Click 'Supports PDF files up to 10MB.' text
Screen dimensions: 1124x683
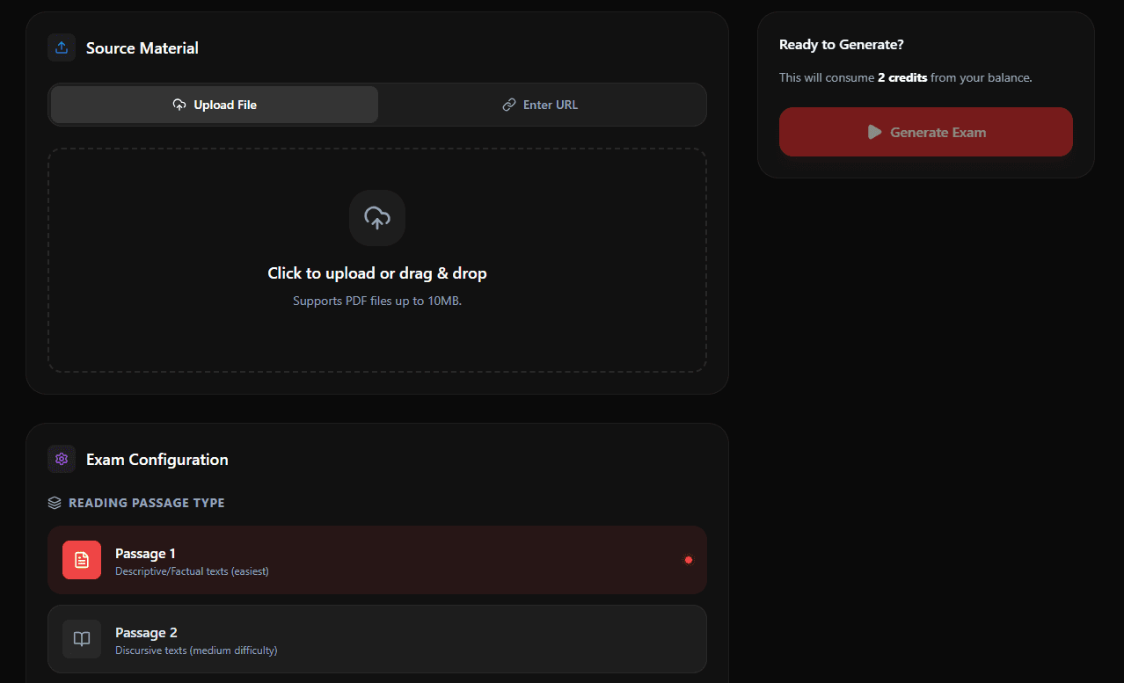(377, 301)
